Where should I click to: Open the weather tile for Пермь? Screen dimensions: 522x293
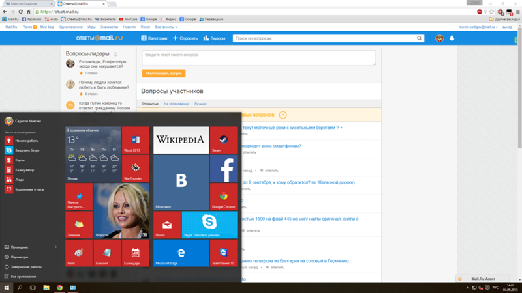[x=93, y=154]
